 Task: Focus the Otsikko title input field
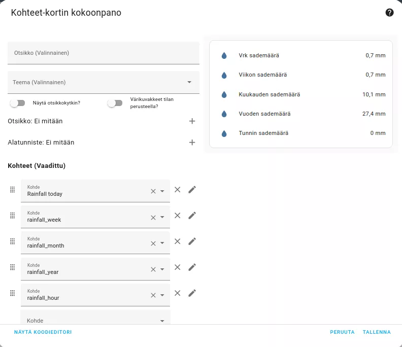click(x=104, y=53)
